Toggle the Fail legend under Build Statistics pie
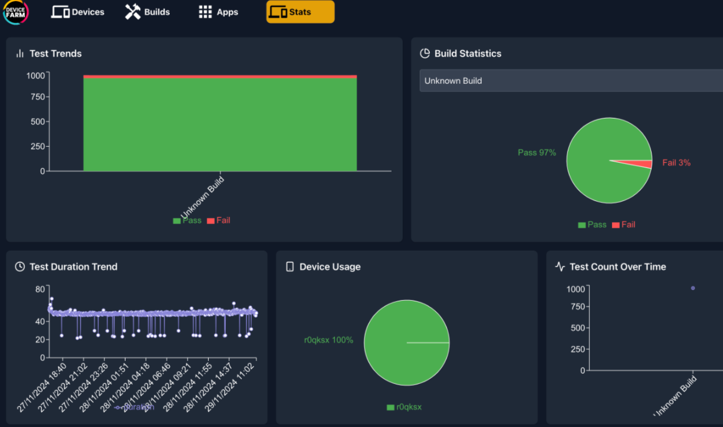This screenshot has height=427, width=723. [x=624, y=225]
